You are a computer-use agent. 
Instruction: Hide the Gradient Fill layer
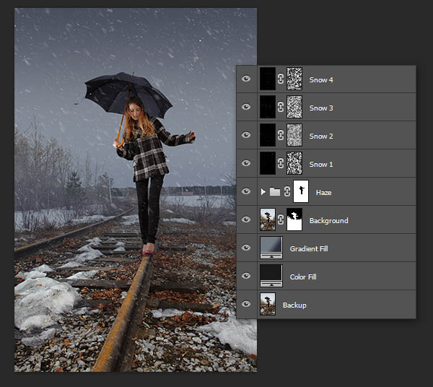click(246, 248)
